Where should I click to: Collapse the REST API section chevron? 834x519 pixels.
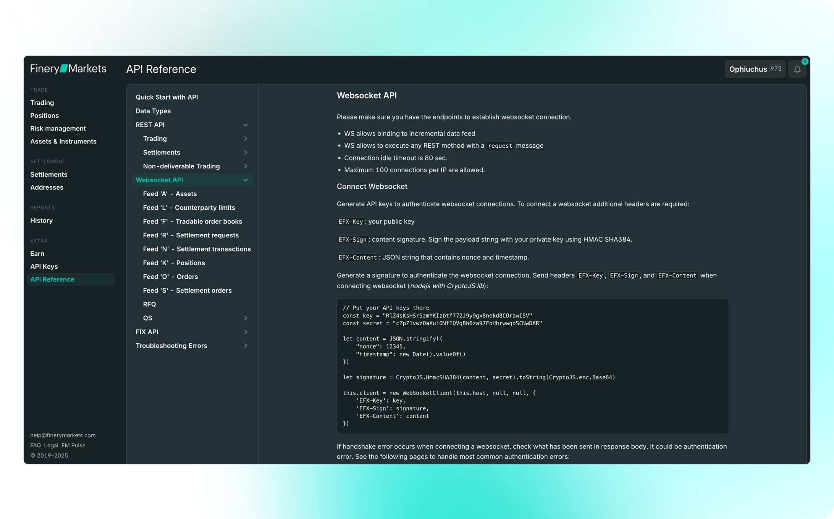(x=246, y=125)
